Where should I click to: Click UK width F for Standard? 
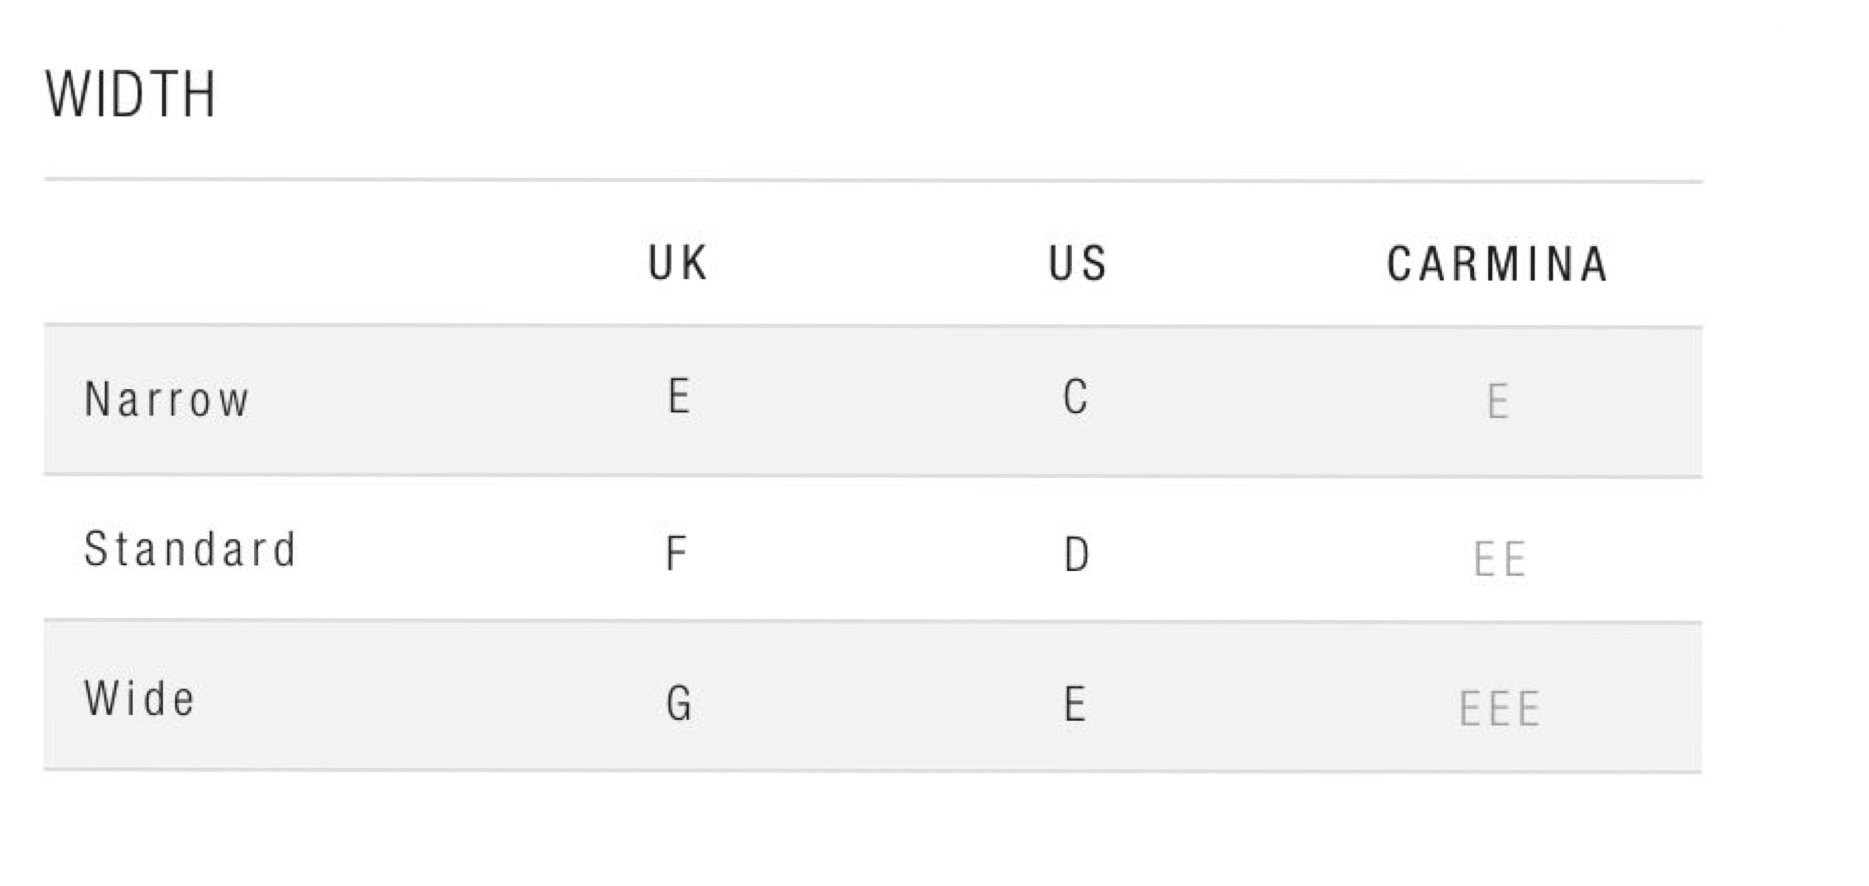pos(676,554)
